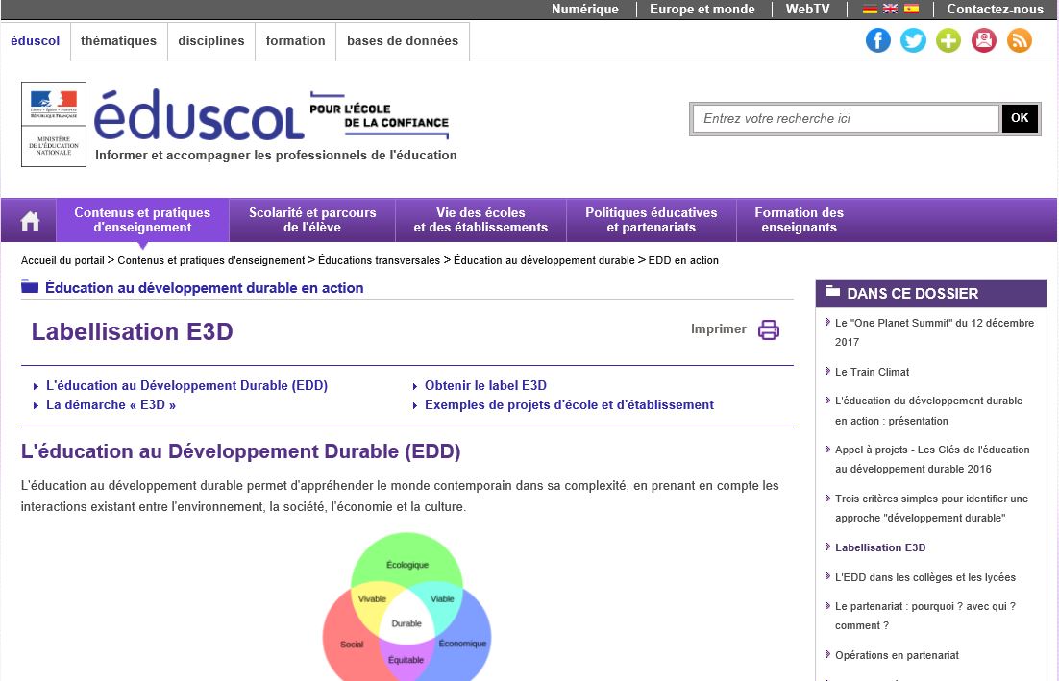Choose the Spanish flag language option
This screenshot has height=681, width=1059.
pos(911,10)
